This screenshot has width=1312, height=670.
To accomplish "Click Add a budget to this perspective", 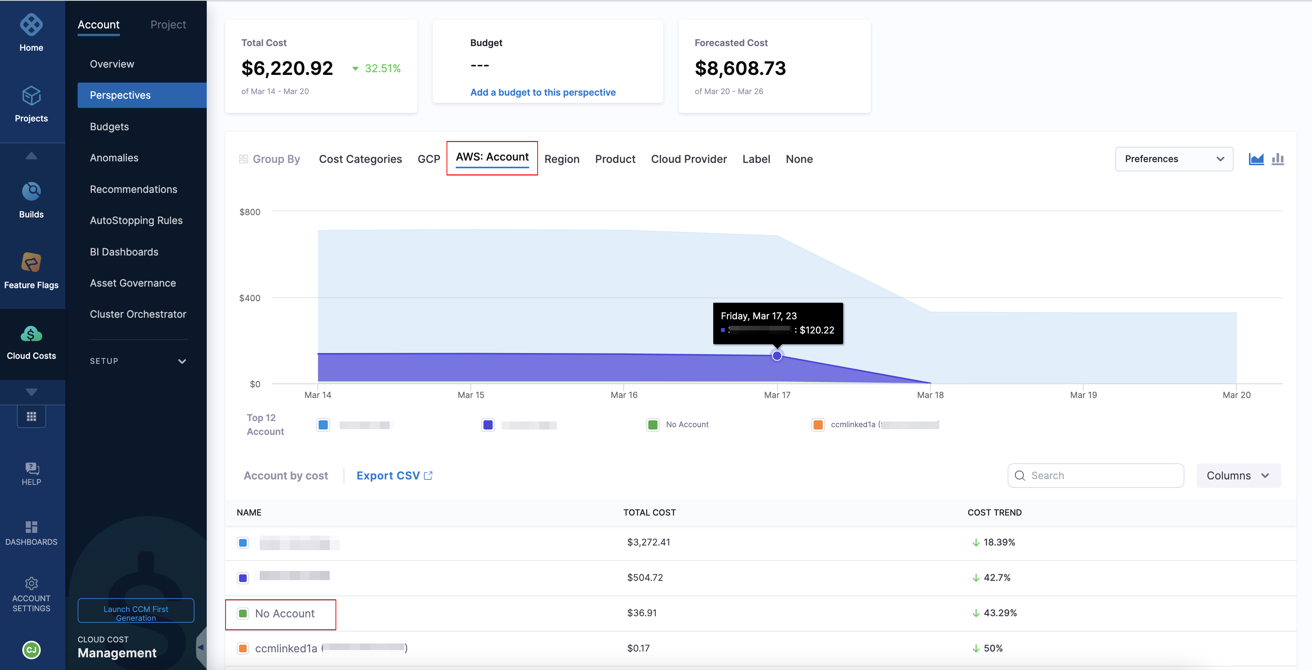I will 542,92.
